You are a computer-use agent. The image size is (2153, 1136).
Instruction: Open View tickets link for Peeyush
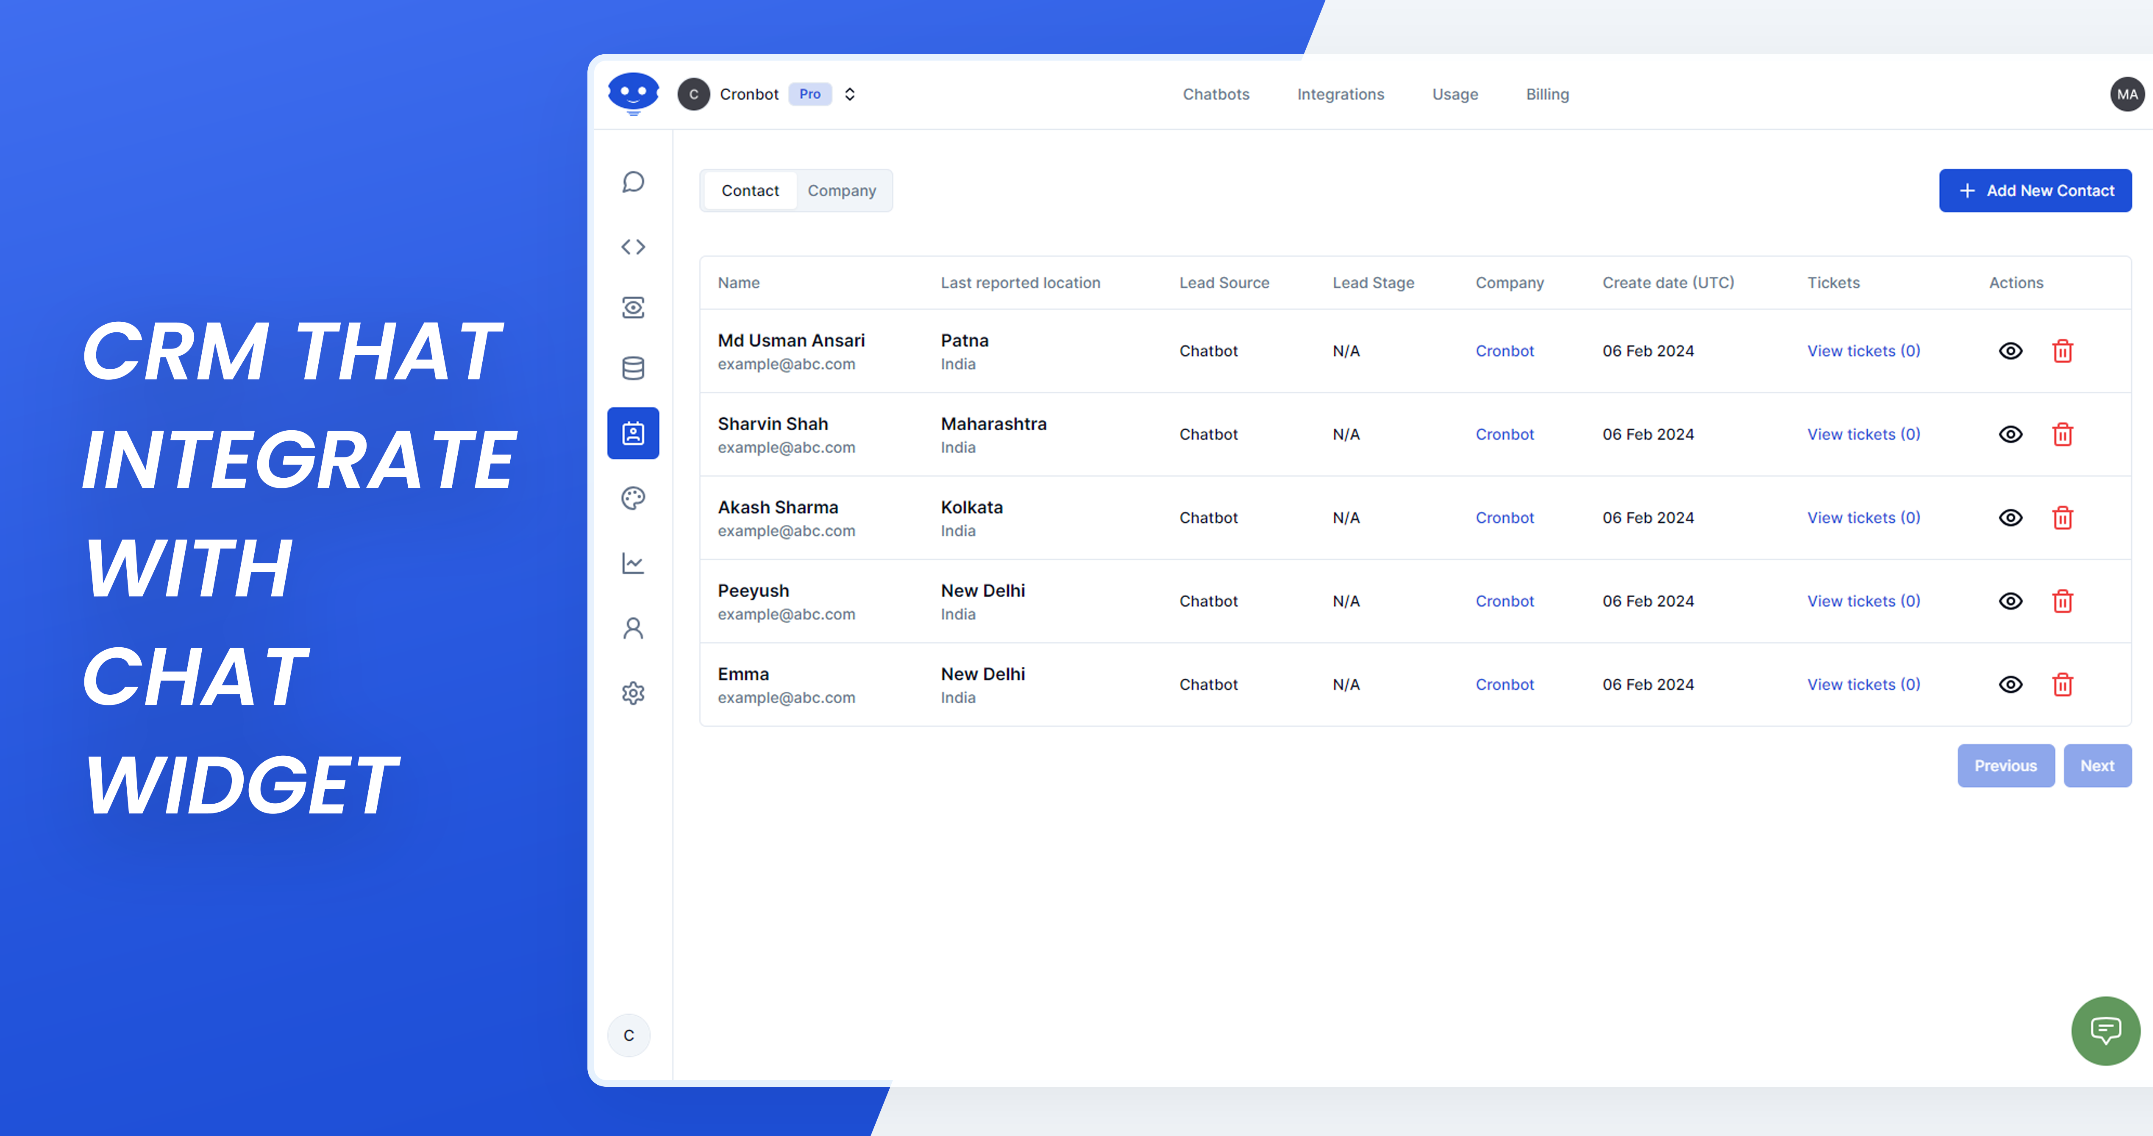1863,601
